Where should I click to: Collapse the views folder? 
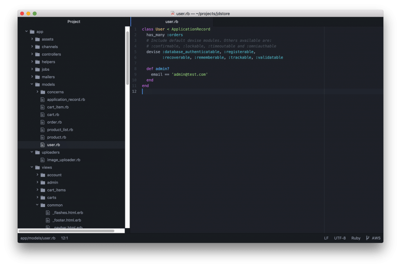(x=32, y=167)
